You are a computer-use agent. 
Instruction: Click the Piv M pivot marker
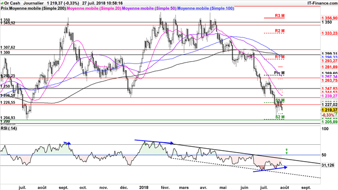(x=279, y=73)
